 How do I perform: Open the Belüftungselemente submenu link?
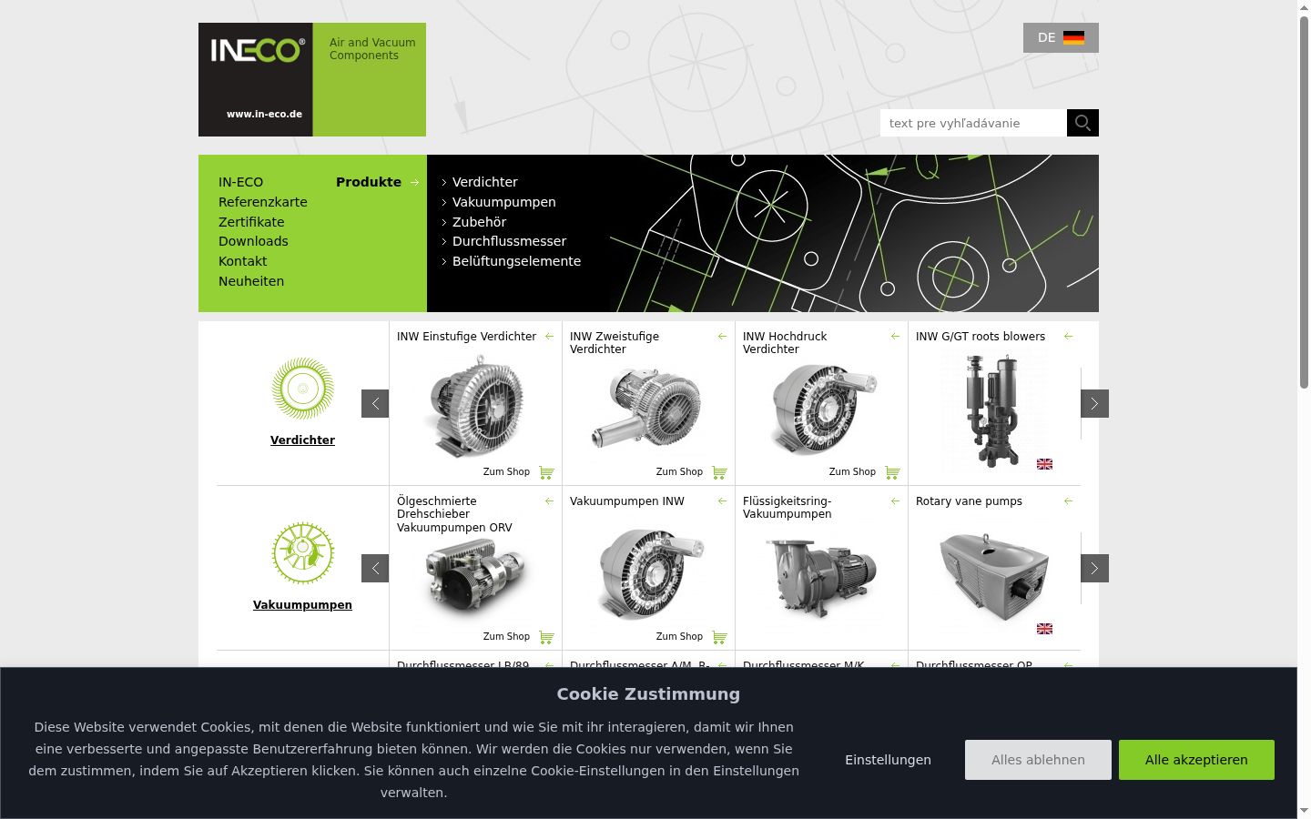[516, 261]
